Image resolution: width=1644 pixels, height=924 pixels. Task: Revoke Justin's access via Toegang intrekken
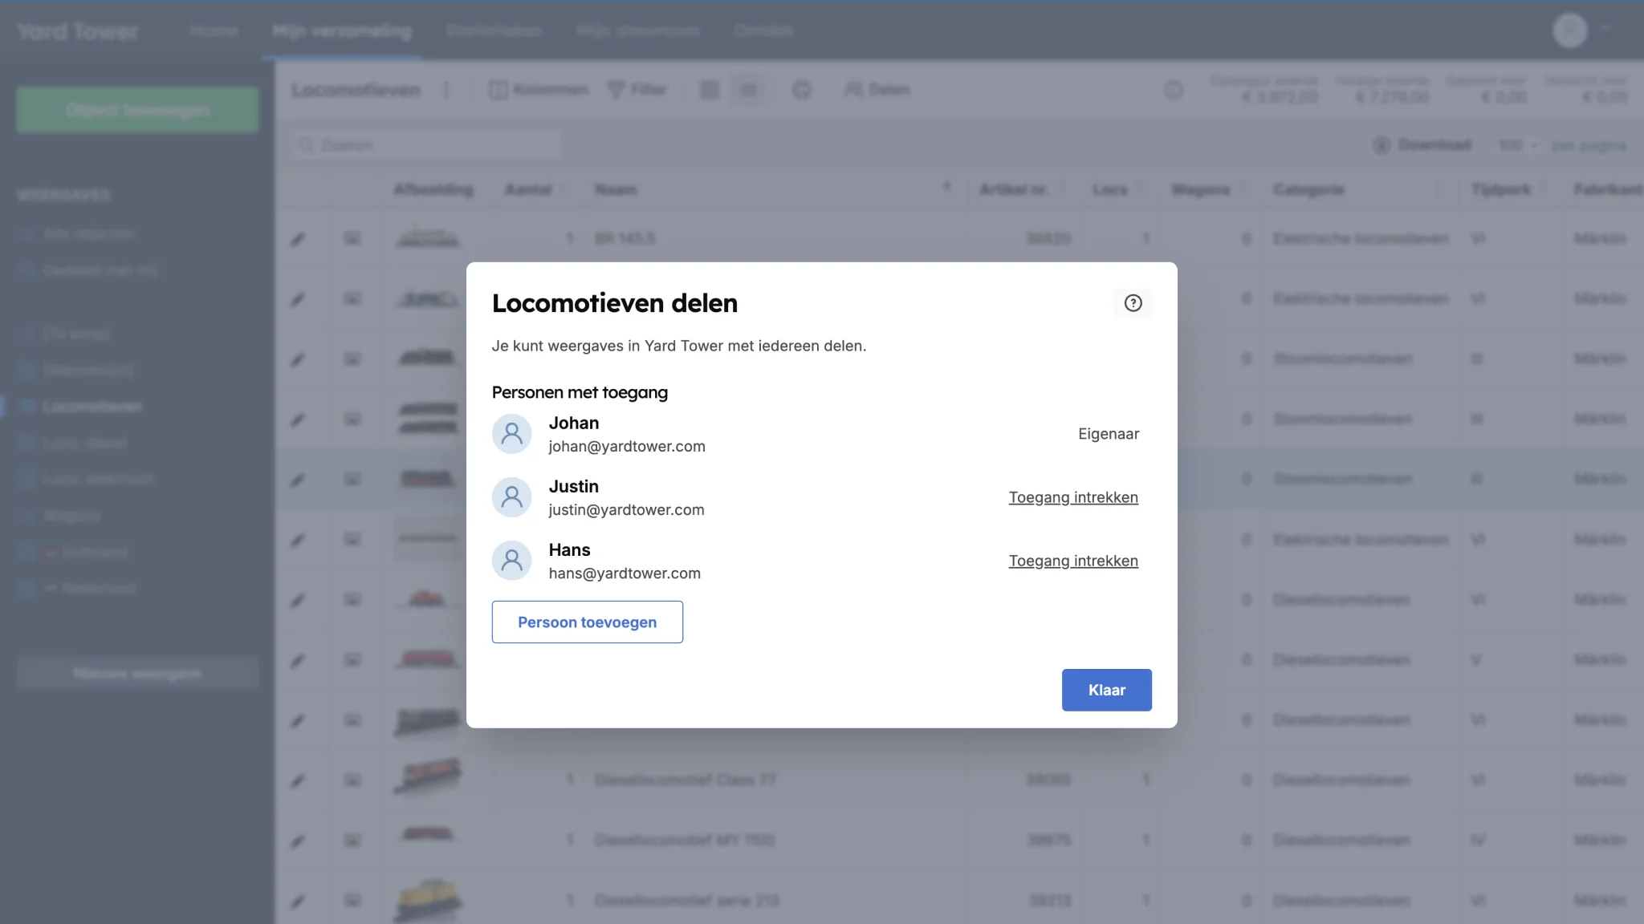pyautogui.click(x=1073, y=497)
